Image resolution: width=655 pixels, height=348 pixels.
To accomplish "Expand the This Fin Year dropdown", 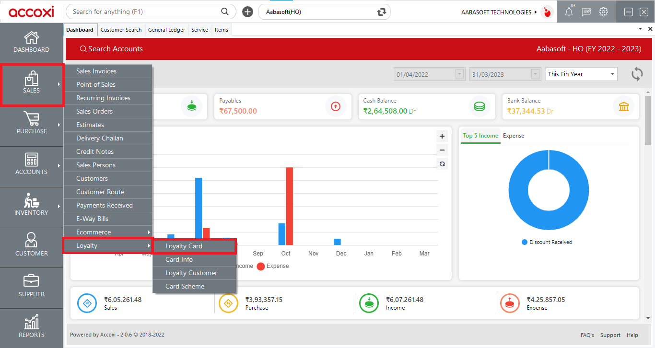I will point(582,74).
